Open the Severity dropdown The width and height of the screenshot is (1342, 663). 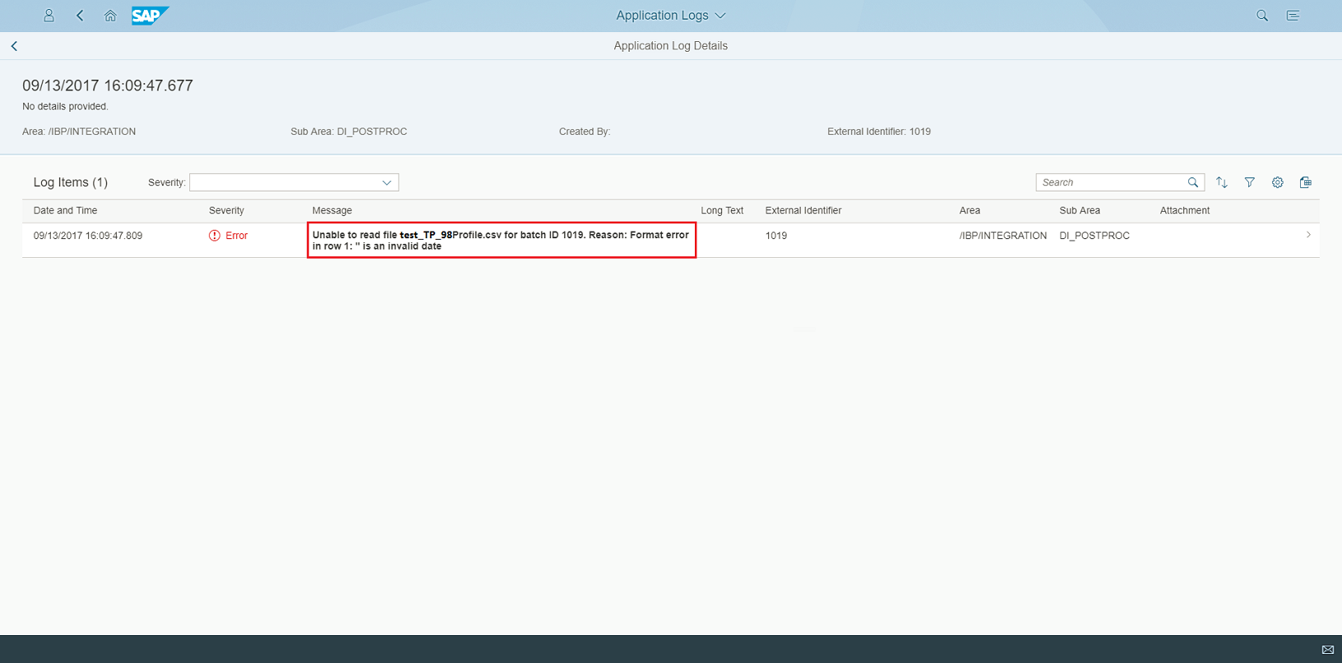click(x=294, y=182)
